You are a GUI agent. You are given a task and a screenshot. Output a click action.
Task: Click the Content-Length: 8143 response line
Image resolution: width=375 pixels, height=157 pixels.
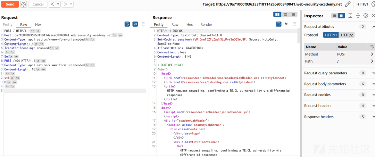(x=174, y=57)
